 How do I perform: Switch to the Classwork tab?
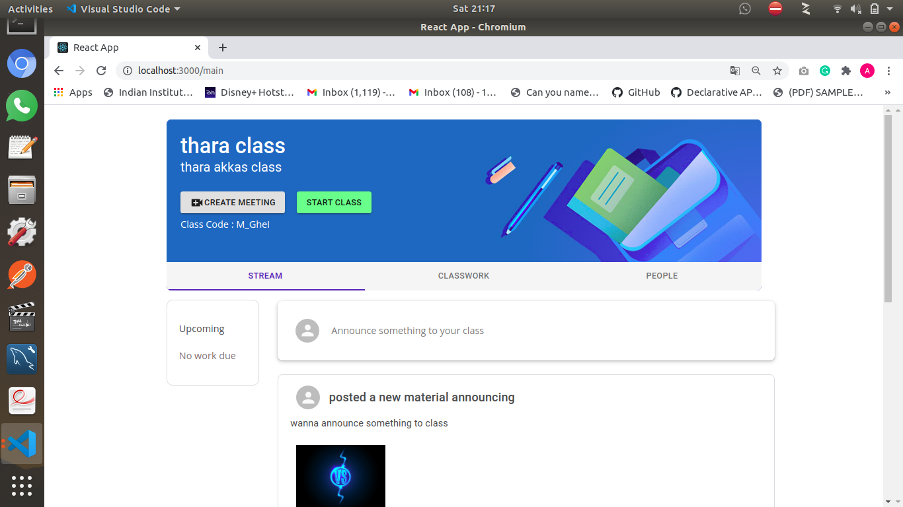click(463, 276)
